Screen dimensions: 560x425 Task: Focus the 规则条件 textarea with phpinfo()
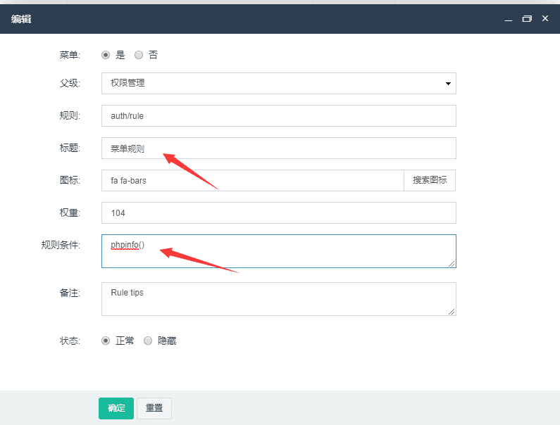[x=278, y=251]
